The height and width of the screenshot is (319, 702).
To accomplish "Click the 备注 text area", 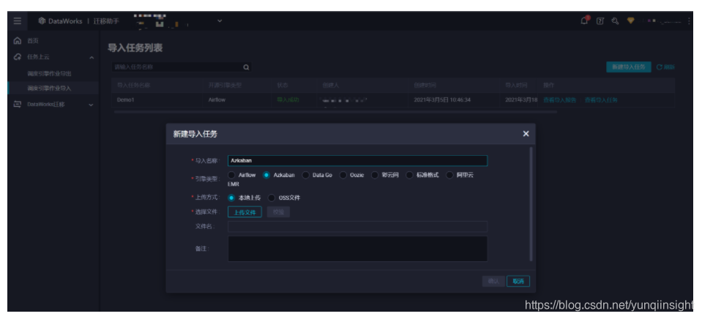I will pos(357,249).
